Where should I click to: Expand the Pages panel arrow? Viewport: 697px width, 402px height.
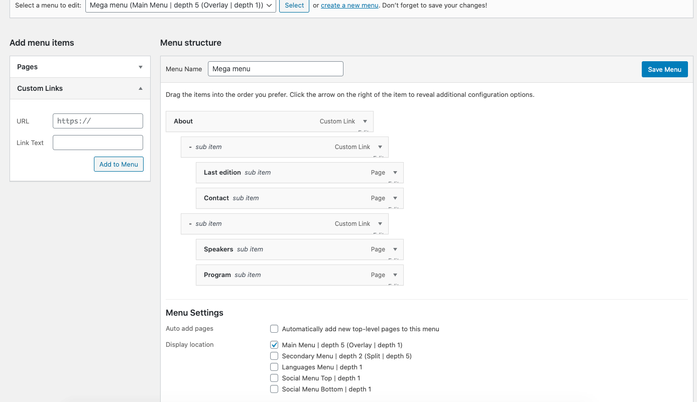(141, 67)
